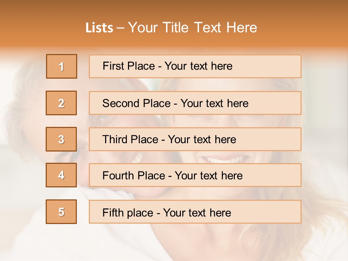Click the background photo below the Fifth bar
Screen dimensions: 348x261
[x=174, y=243]
